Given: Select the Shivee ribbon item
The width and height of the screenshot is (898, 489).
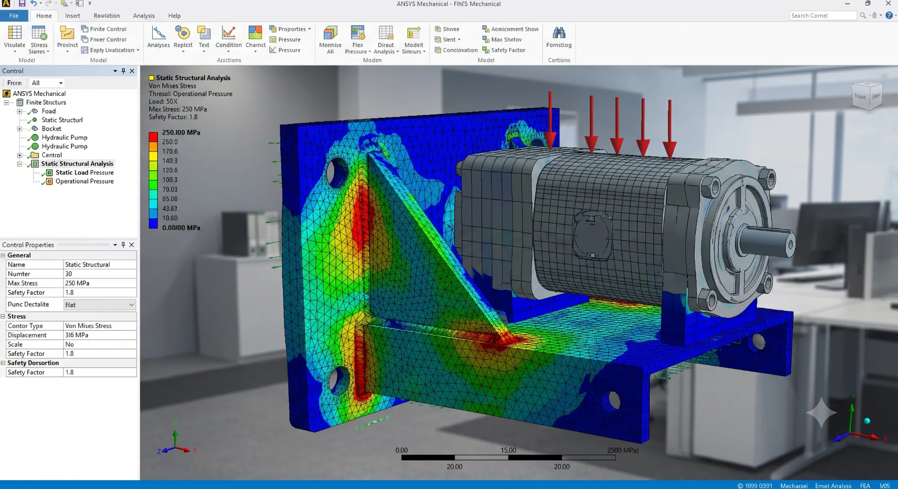Looking at the screenshot, I should point(447,29).
